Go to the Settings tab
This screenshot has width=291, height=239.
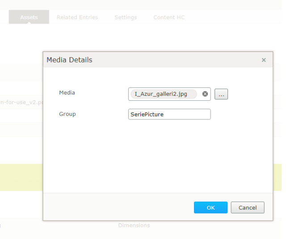pos(126,17)
